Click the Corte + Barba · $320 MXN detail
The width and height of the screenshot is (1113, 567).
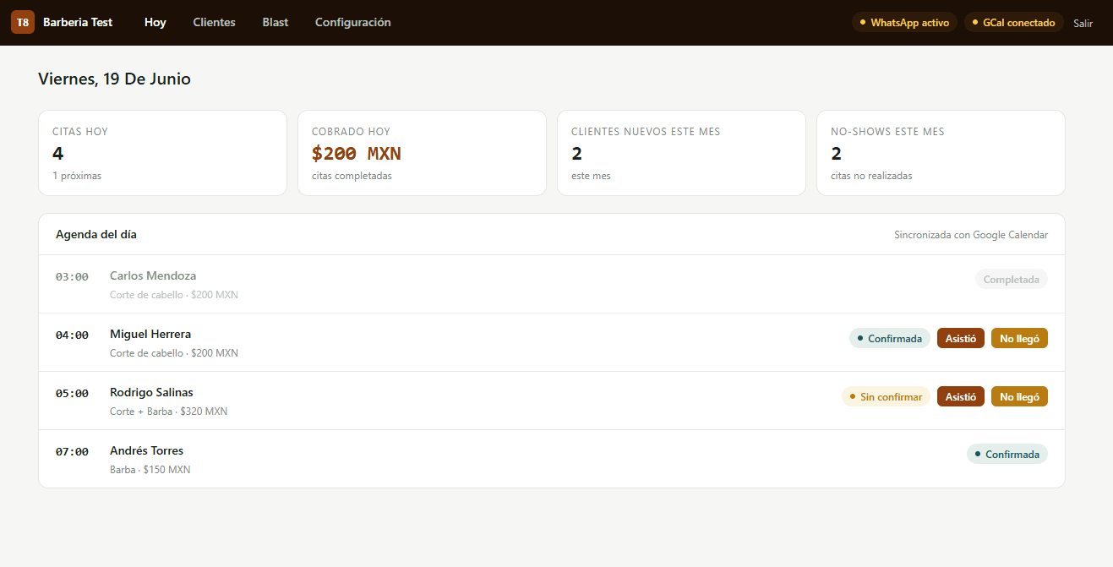coord(168,412)
